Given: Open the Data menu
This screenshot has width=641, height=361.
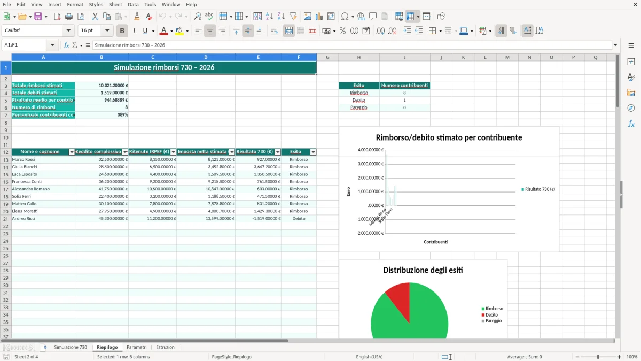Looking at the screenshot, I should pos(133,4).
